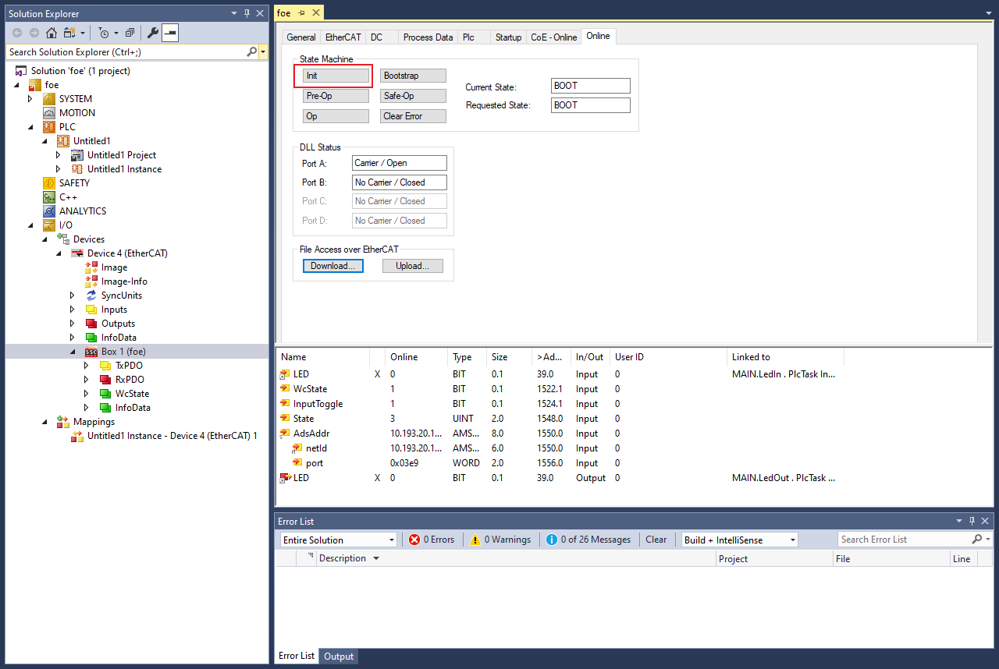Toggle the 0 Warnings filter

tap(499, 540)
